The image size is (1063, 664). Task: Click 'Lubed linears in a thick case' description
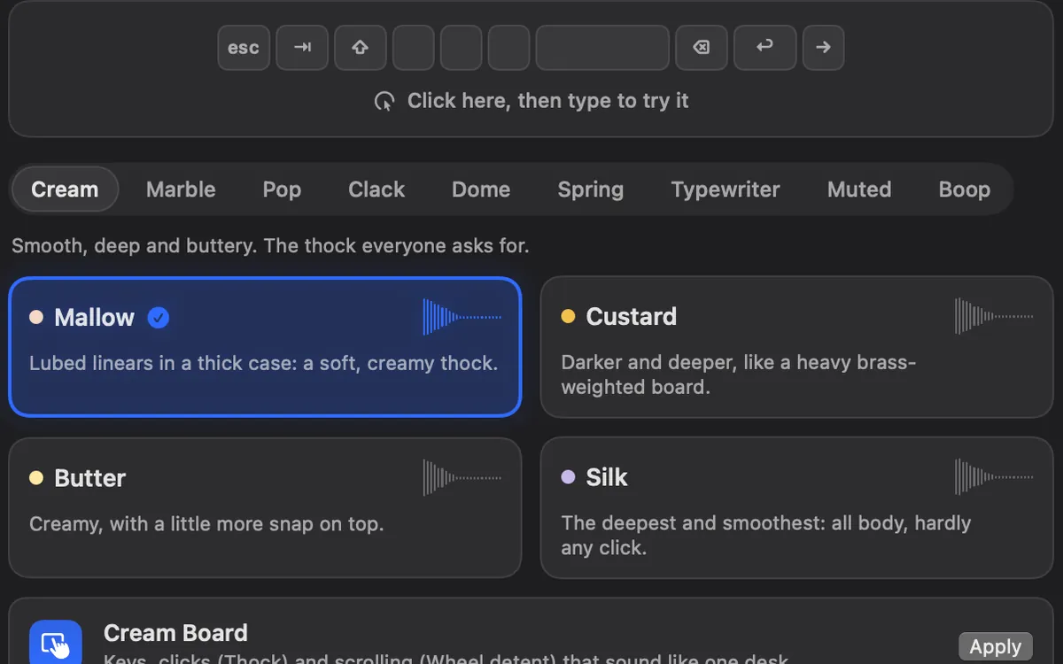pos(263,363)
